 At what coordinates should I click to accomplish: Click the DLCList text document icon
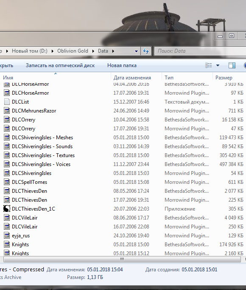[7, 102]
